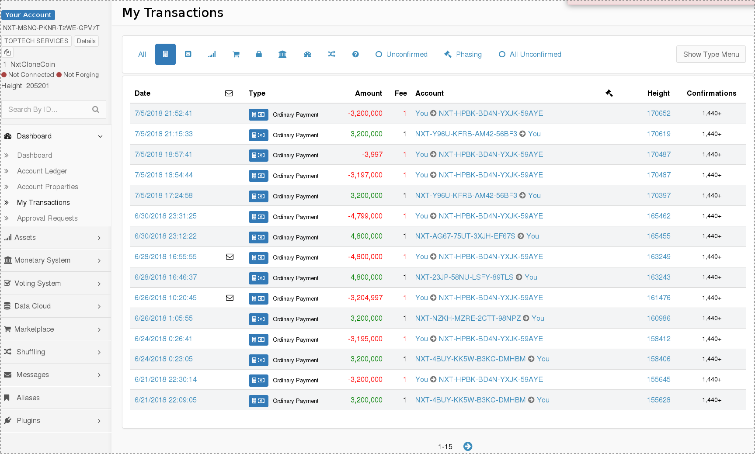The width and height of the screenshot is (755, 454).
Task: Open block height 155628 link
Action: click(x=659, y=400)
